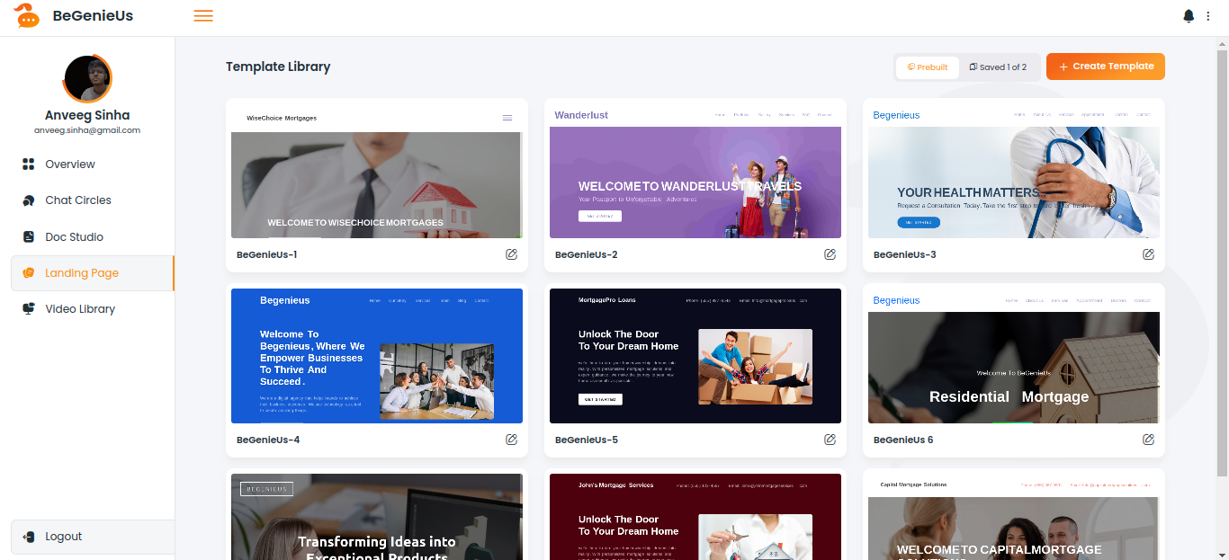The width and height of the screenshot is (1229, 560).
Task: Edit the BeGenieUs 6 template
Action: (1148, 440)
